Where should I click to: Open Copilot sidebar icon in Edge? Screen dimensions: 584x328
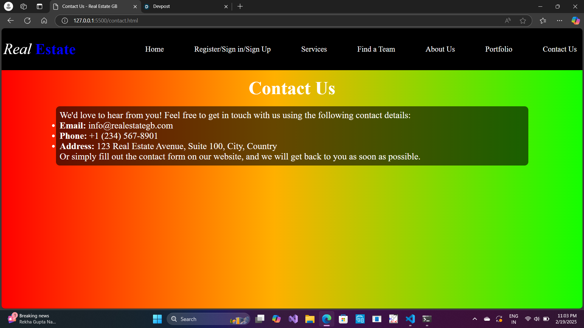tap(575, 21)
